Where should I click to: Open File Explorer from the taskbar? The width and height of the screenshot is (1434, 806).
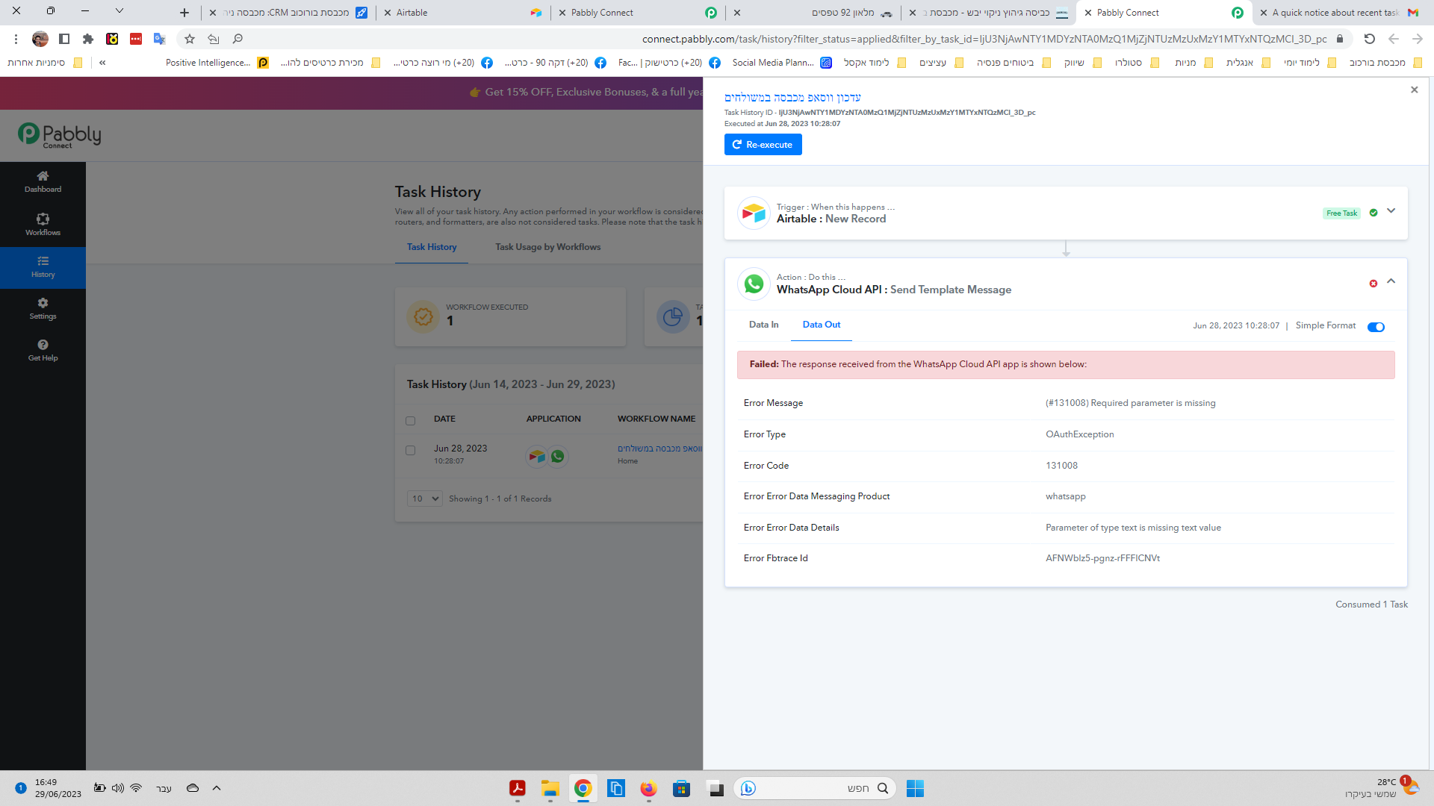[550, 788]
